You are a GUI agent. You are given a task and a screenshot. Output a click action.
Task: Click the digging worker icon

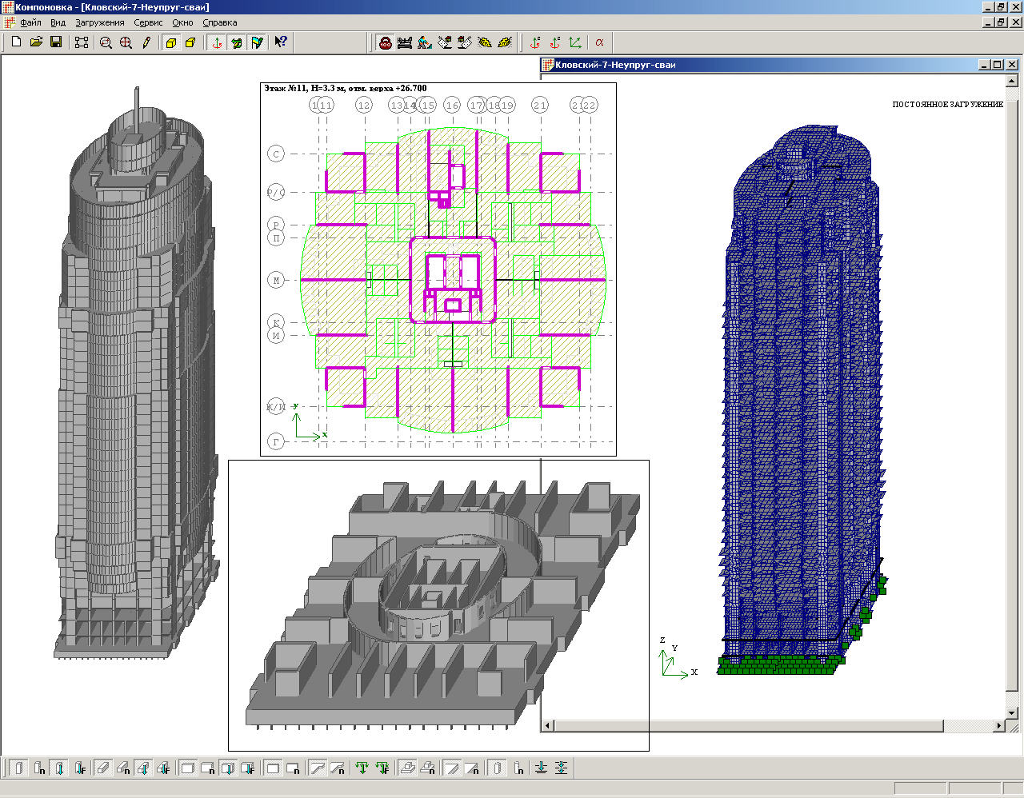click(425, 42)
